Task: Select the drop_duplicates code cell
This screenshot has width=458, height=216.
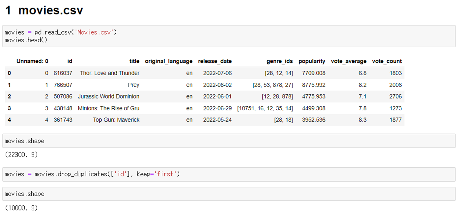Action: (x=229, y=174)
